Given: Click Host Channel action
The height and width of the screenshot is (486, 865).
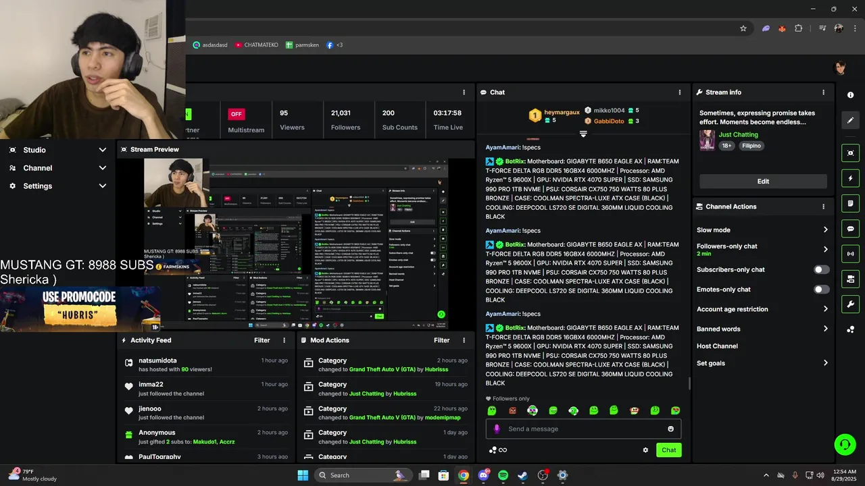Looking at the screenshot, I should click(x=717, y=346).
